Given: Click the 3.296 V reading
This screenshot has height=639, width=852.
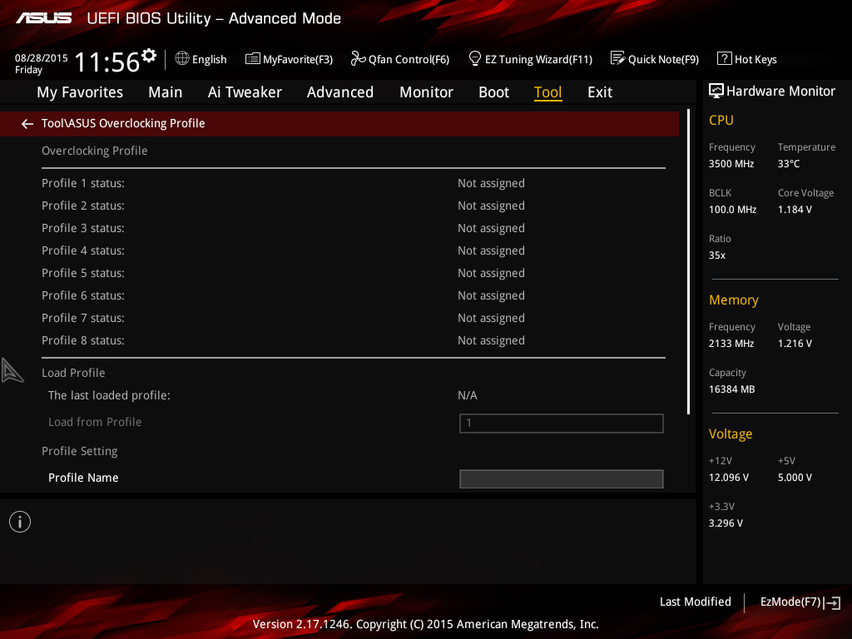Looking at the screenshot, I should (x=726, y=523).
